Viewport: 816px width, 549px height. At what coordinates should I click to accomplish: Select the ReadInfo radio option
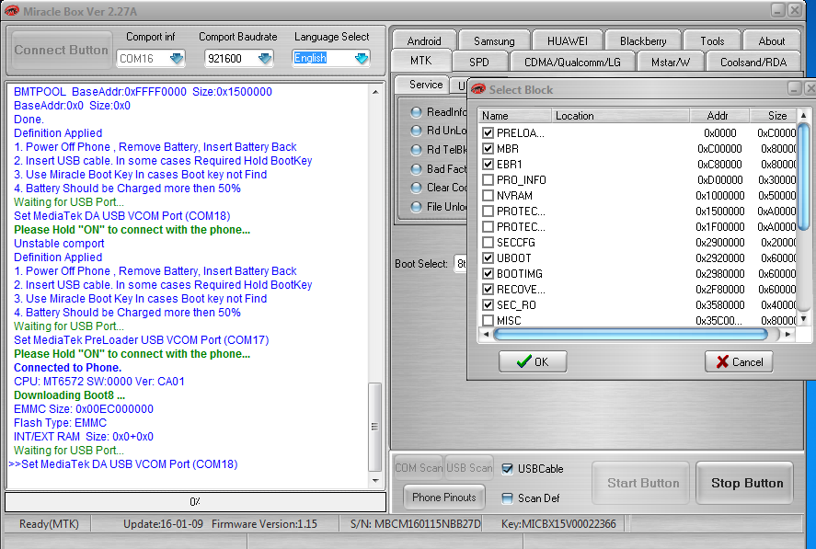[416, 112]
